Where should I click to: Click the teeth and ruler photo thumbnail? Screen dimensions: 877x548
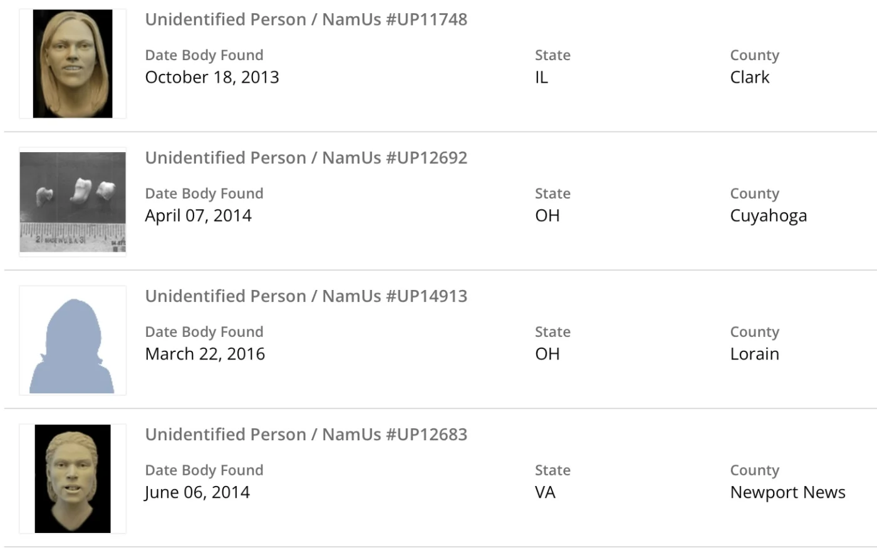point(73,202)
